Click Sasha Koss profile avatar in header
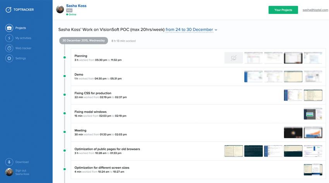Image resolution: width=329 pixels, height=183 pixels. coord(60,10)
